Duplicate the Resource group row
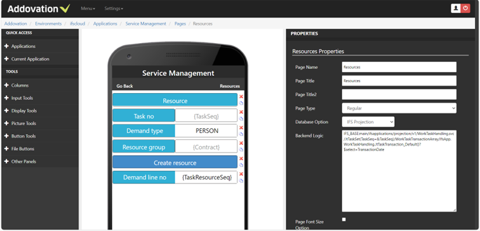The height and width of the screenshot is (231, 480). (241, 149)
